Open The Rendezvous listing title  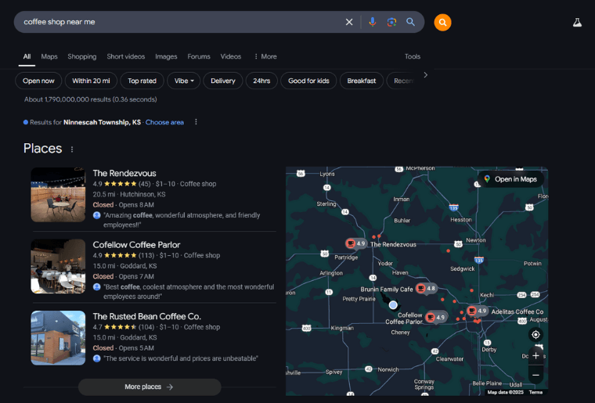124,173
